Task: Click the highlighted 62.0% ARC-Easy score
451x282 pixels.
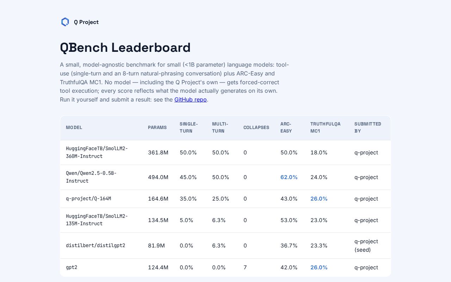Action: point(289,177)
